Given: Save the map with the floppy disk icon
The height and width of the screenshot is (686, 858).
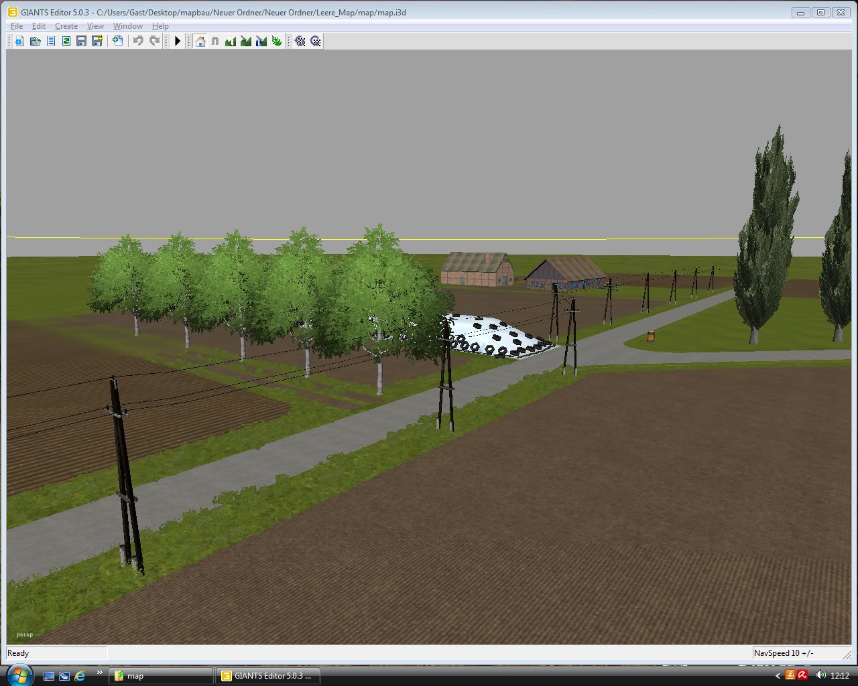Looking at the screenshot, I should (x=81, y=42).
